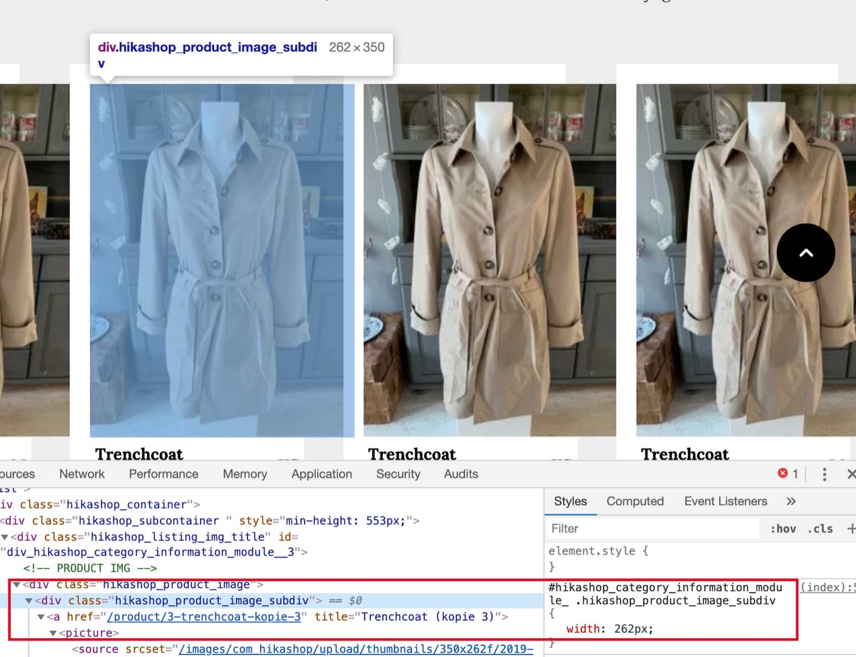The image size is (856, 657).
Task: Toggle the .cls element classes panel
Action: point(820,529)
